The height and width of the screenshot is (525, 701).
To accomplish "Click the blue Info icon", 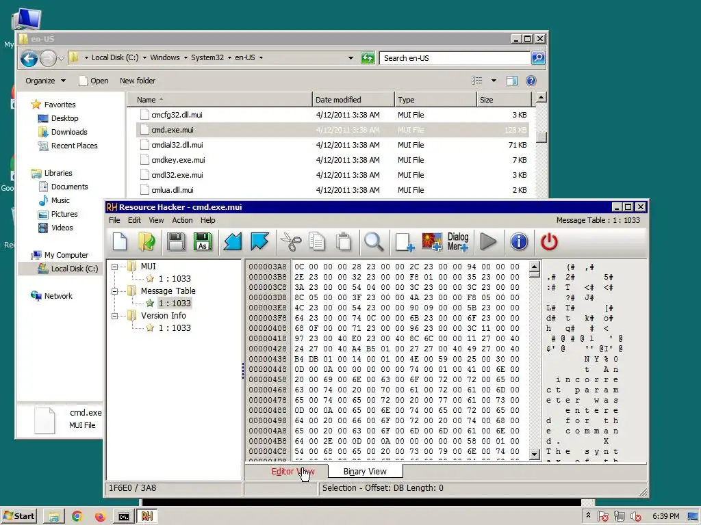I will [x=519, y=241].
